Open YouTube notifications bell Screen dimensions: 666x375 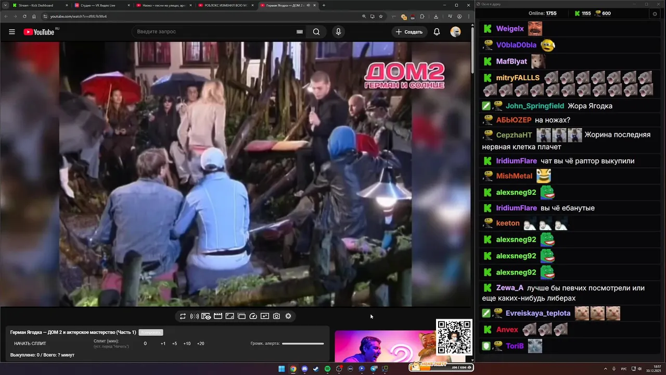click(x=437, y=32)
